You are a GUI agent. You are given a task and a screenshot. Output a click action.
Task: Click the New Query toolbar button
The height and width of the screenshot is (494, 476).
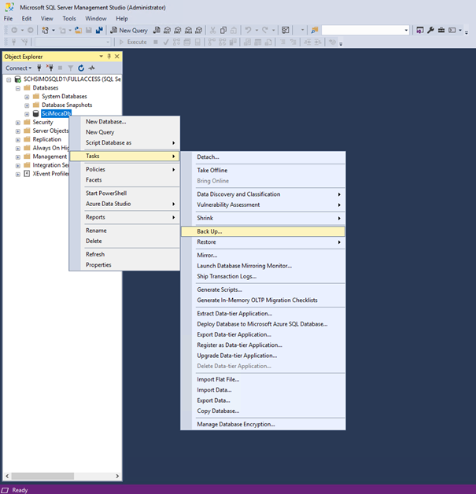point(129,30)
